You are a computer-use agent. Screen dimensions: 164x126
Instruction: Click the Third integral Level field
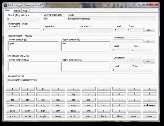point(120,30)
